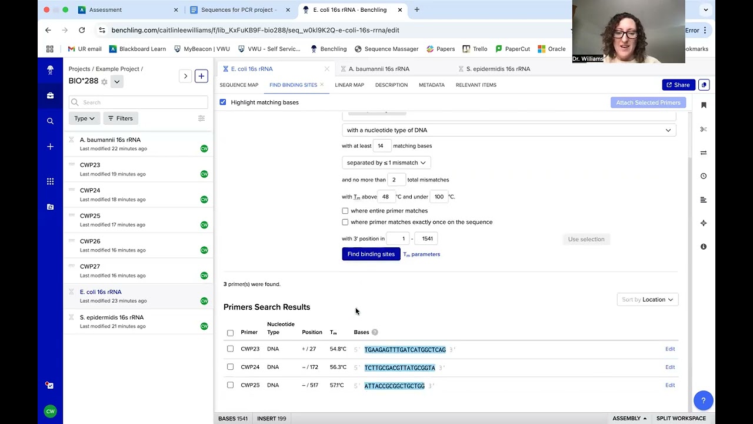This screenshot has width=753, height=424.
Task: Open a new browser tab
Action: 417,9
